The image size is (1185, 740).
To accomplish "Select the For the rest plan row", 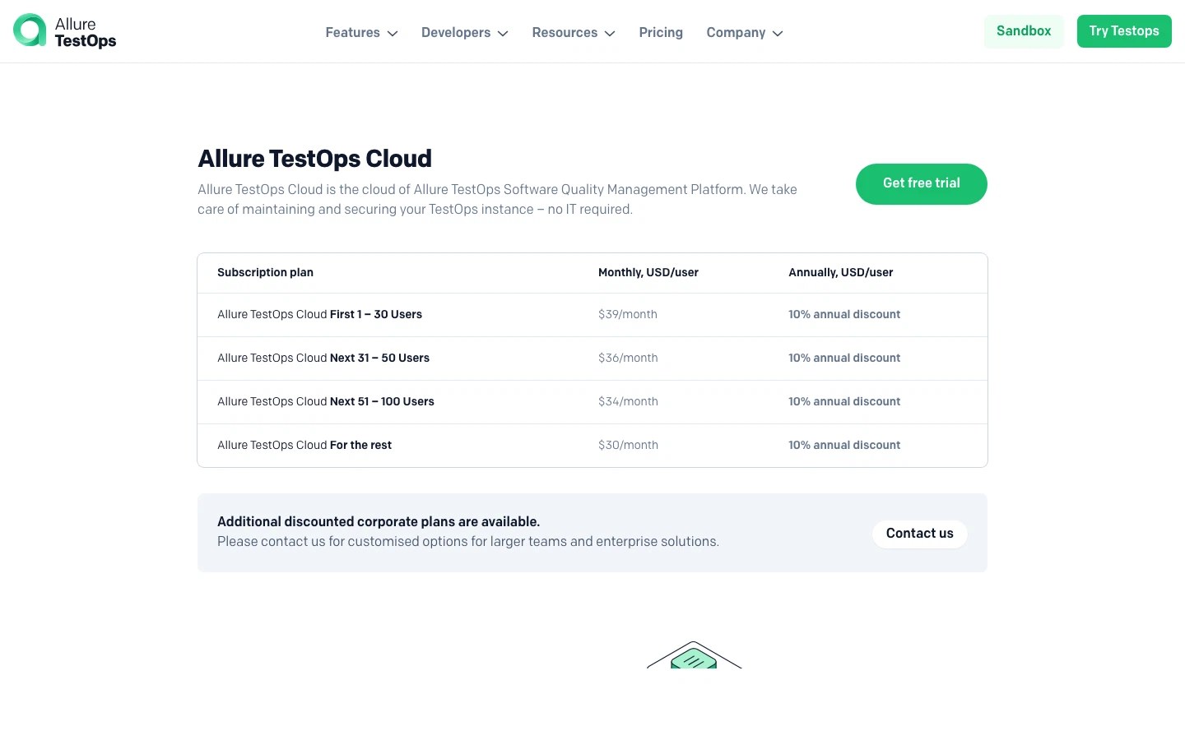I will [x=304, y=446].
